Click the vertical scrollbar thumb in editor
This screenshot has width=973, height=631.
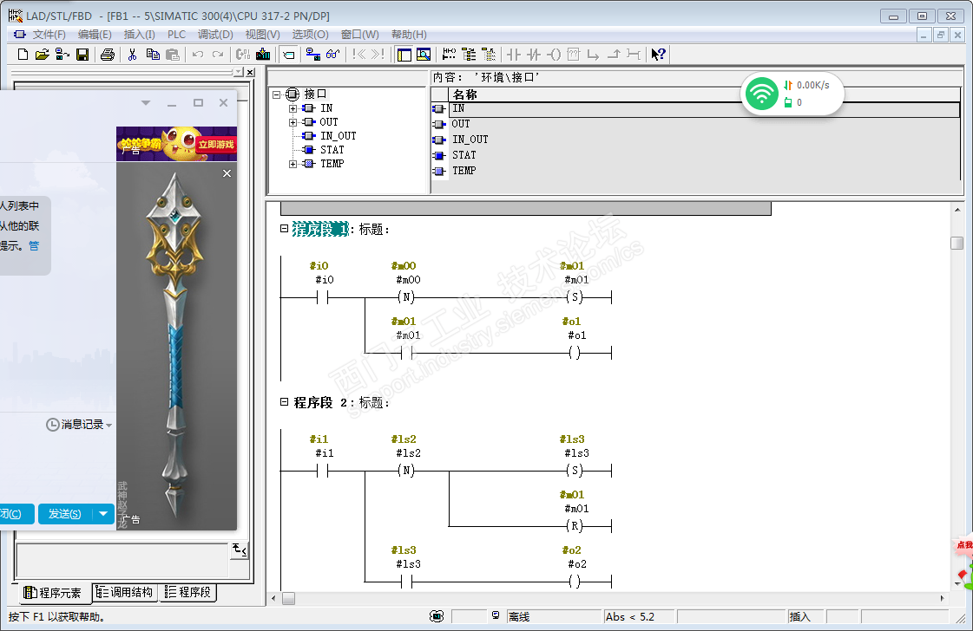tap(957, 243)
